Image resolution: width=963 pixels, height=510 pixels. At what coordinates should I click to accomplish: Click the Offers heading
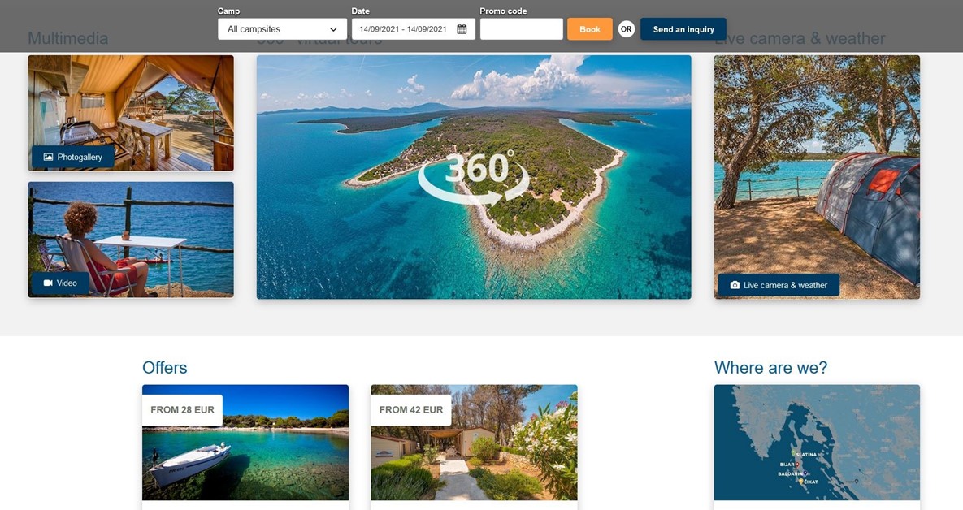click(x=165, y=368)
